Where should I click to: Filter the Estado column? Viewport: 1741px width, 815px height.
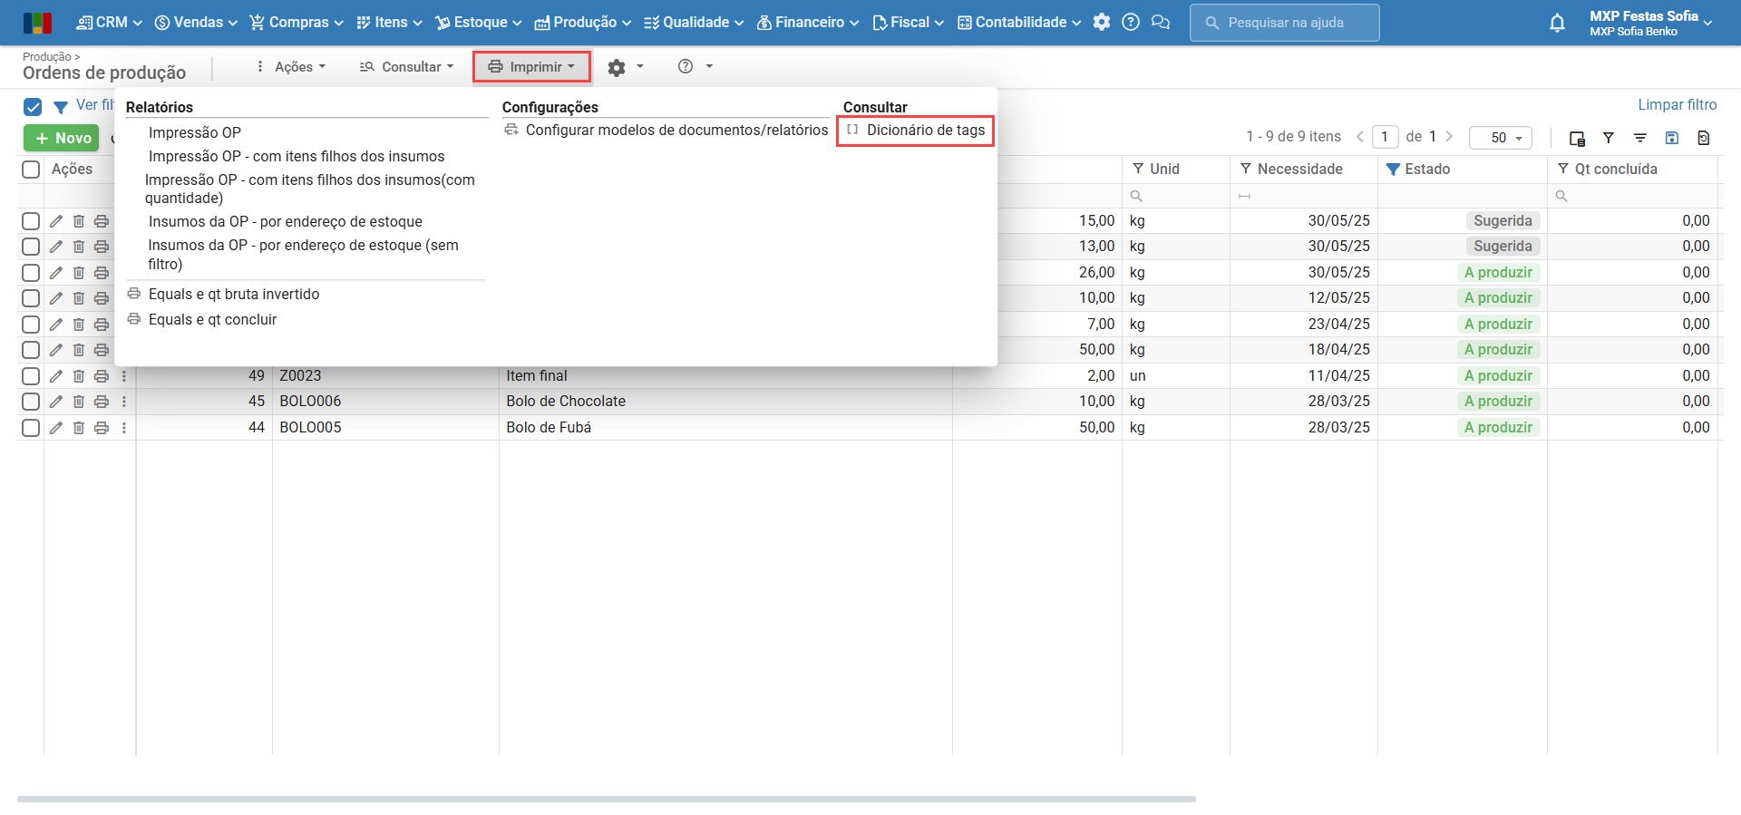coord(1393,169)
